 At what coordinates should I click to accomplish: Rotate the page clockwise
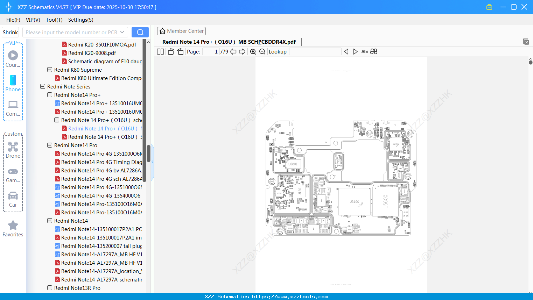180,52
